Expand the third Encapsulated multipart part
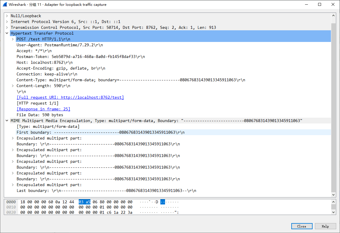The width and height of the screenshot is (340, 233). [13, 162]
